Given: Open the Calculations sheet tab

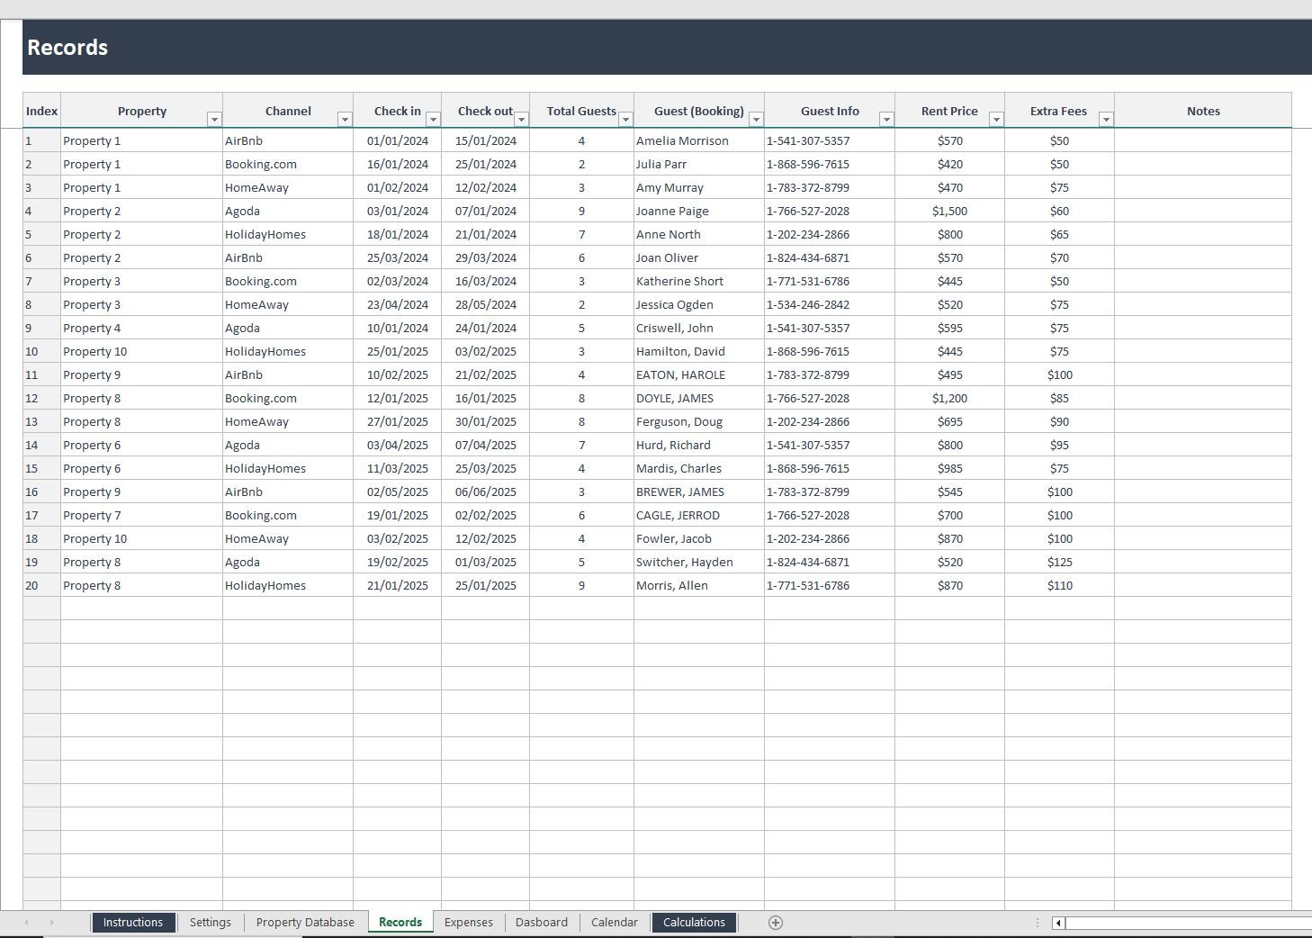Looking at the screenshot, I should pyautogui.click(x=694, y=923).
